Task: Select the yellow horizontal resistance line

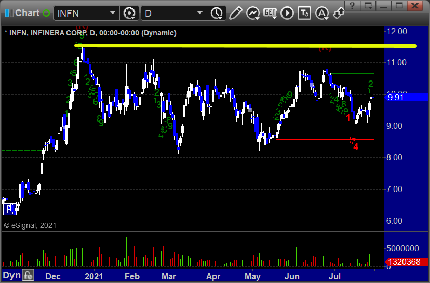Action: pyautogui.click(x=246, y=46)
